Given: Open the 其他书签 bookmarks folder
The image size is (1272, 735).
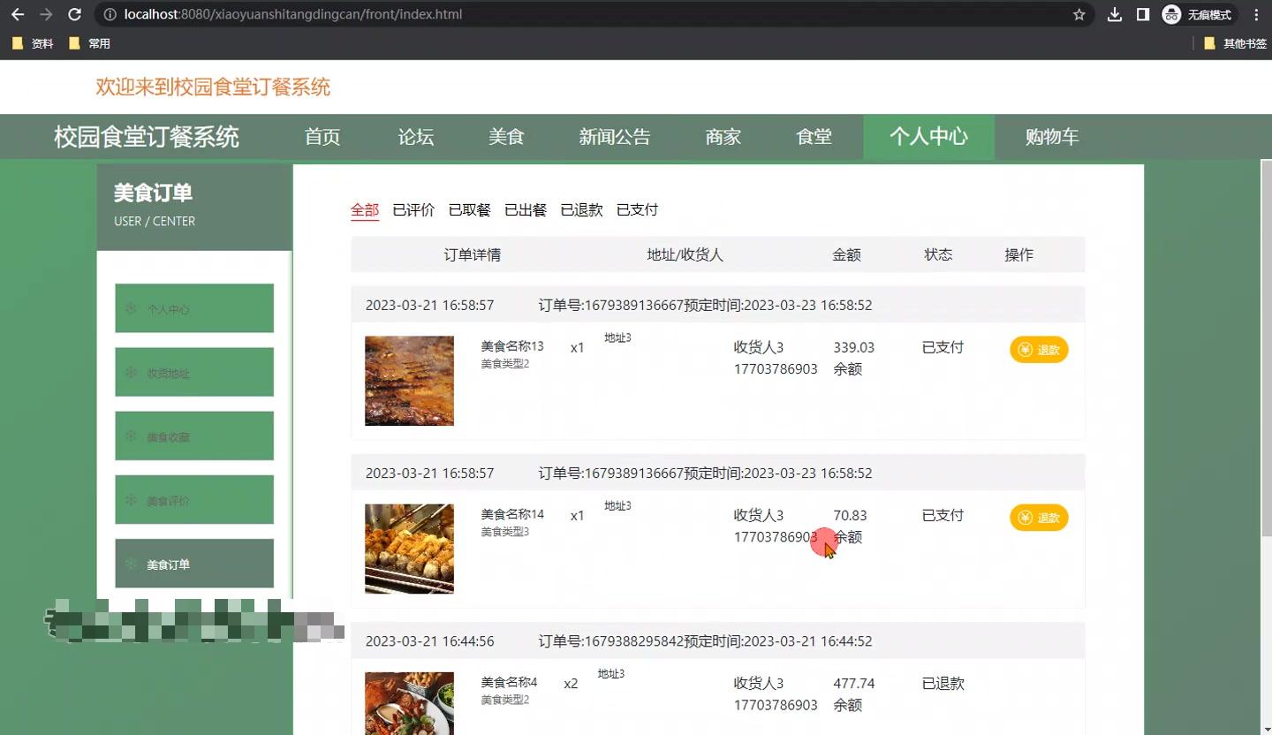Looking at the screenshot, I should pyautogui.click(x=1235, y=43).
